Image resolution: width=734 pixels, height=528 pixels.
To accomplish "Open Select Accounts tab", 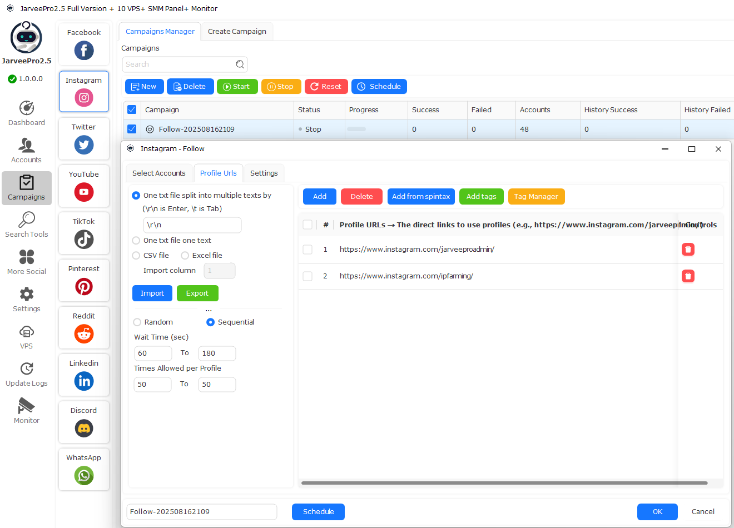I will point(159,173).
